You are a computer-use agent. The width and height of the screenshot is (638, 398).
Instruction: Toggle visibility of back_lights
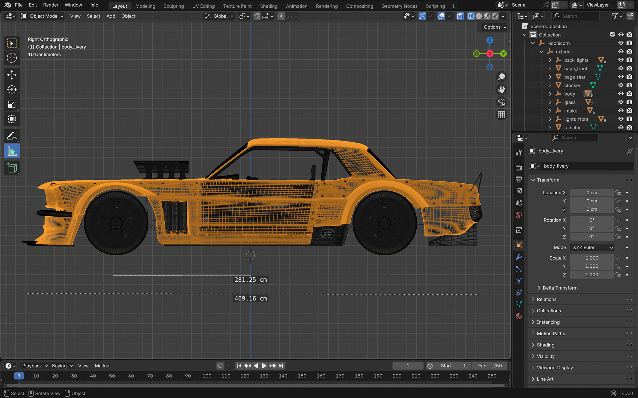(x=621, y=60)
